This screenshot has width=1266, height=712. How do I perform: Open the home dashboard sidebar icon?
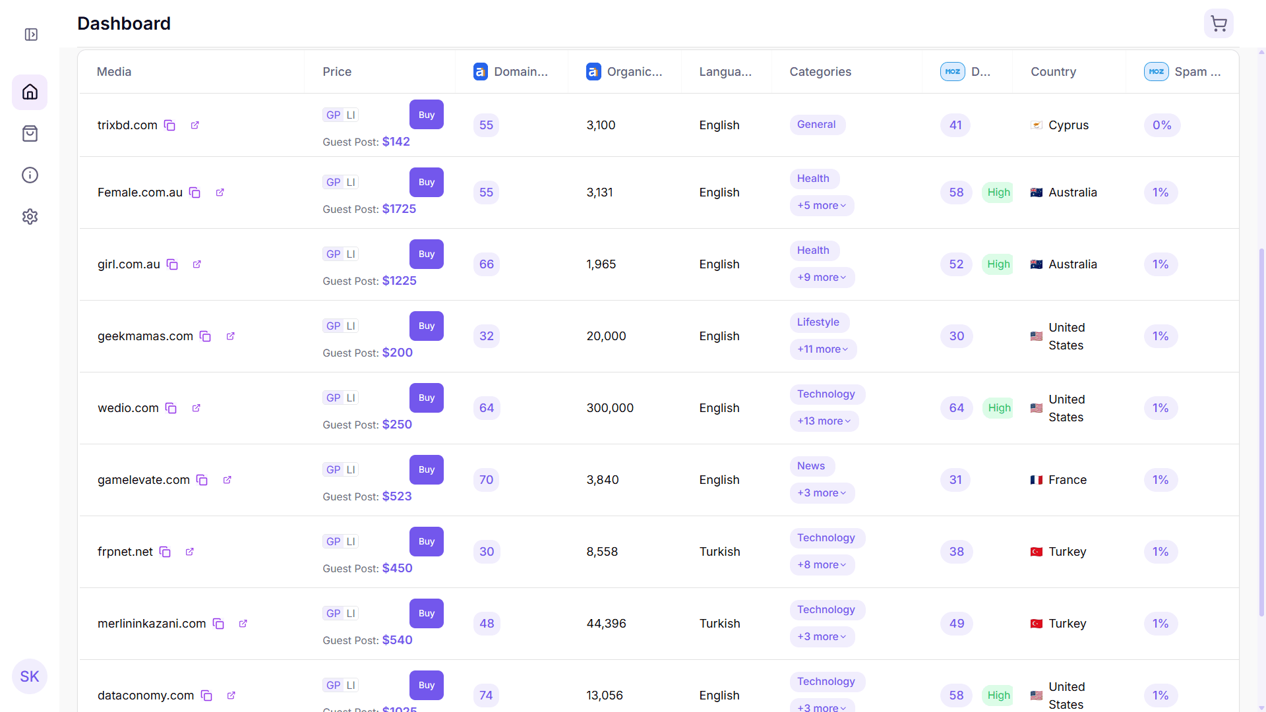30,92
